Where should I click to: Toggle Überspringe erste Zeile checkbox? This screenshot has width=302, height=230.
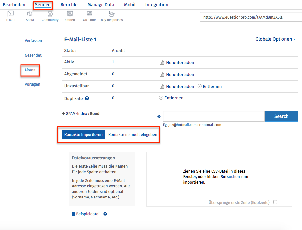coord(275,202)
